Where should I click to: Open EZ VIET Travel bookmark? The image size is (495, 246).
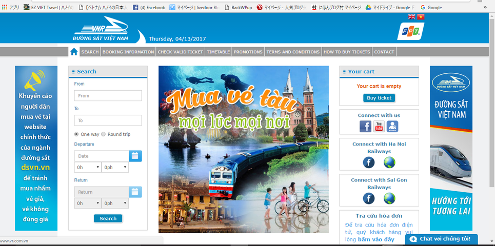[x=49, y=7]
